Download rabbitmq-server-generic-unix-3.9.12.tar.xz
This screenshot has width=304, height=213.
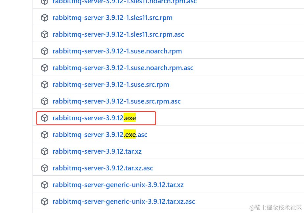click(x=118, y=185)
